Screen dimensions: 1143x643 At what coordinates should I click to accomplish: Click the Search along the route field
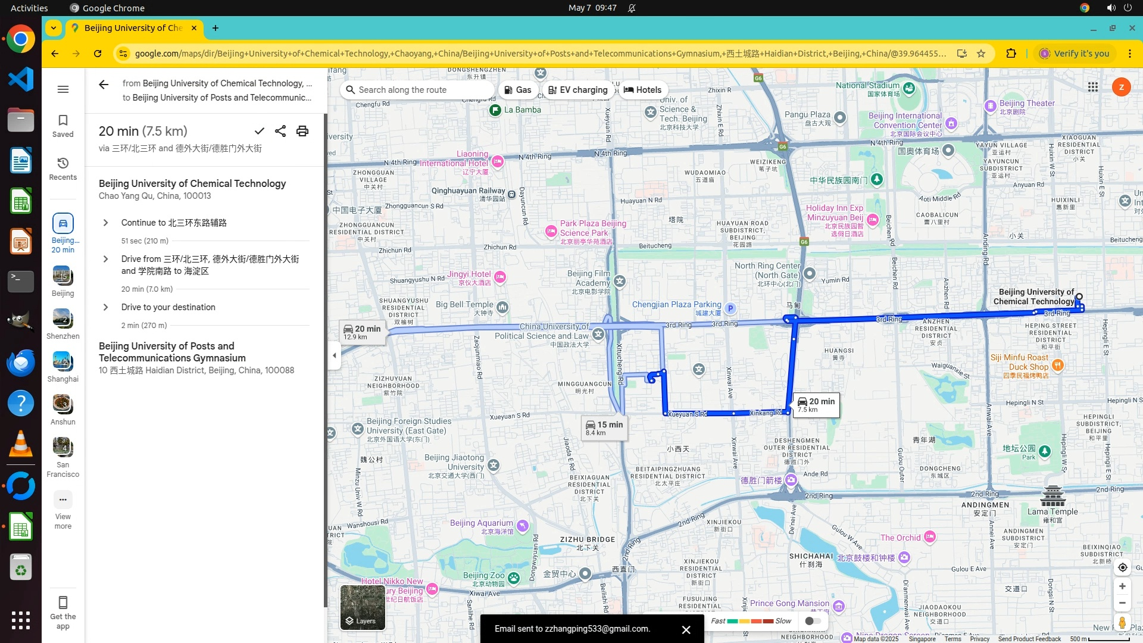417,90
